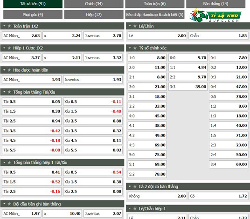The image size is (250, 219).
Task: Click the Tỉ Lệ Kèo logo
Action: pos(215,15)
